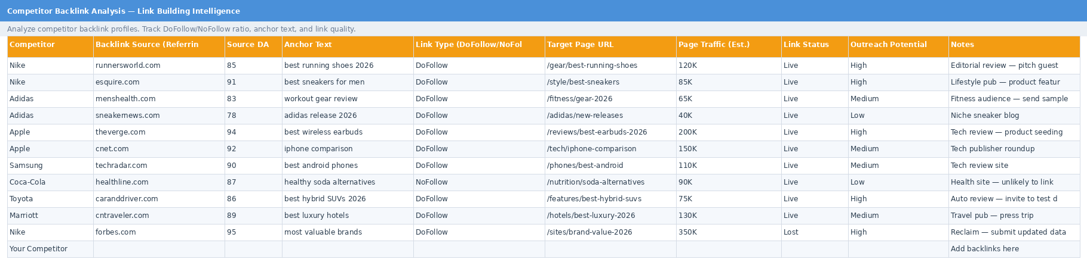Image resolution: width=1087 pixels, height=262 pixels.
Task: Click the best luxury hotels cell
Action: [348, 216]
